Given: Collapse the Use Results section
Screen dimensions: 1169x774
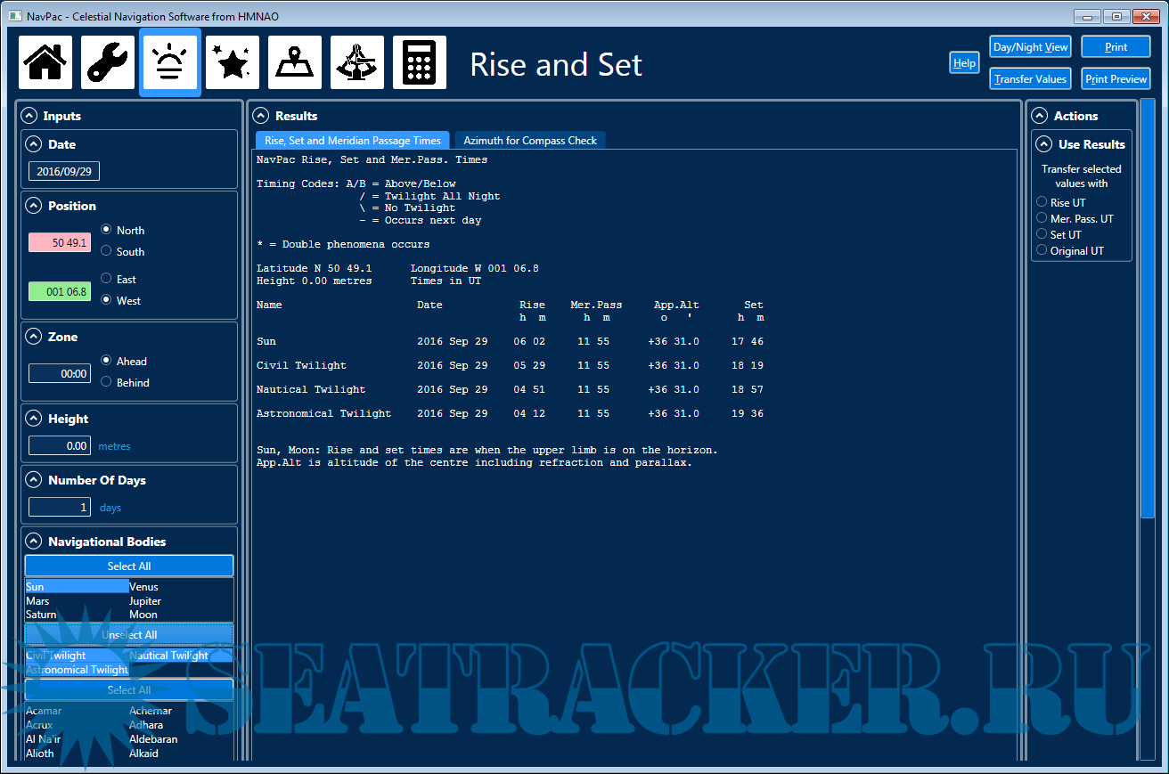Looking at the screenshot, I should pos(1044,144).
